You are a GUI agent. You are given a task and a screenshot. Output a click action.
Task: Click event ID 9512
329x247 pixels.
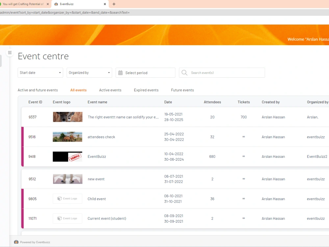click(32, 179)
